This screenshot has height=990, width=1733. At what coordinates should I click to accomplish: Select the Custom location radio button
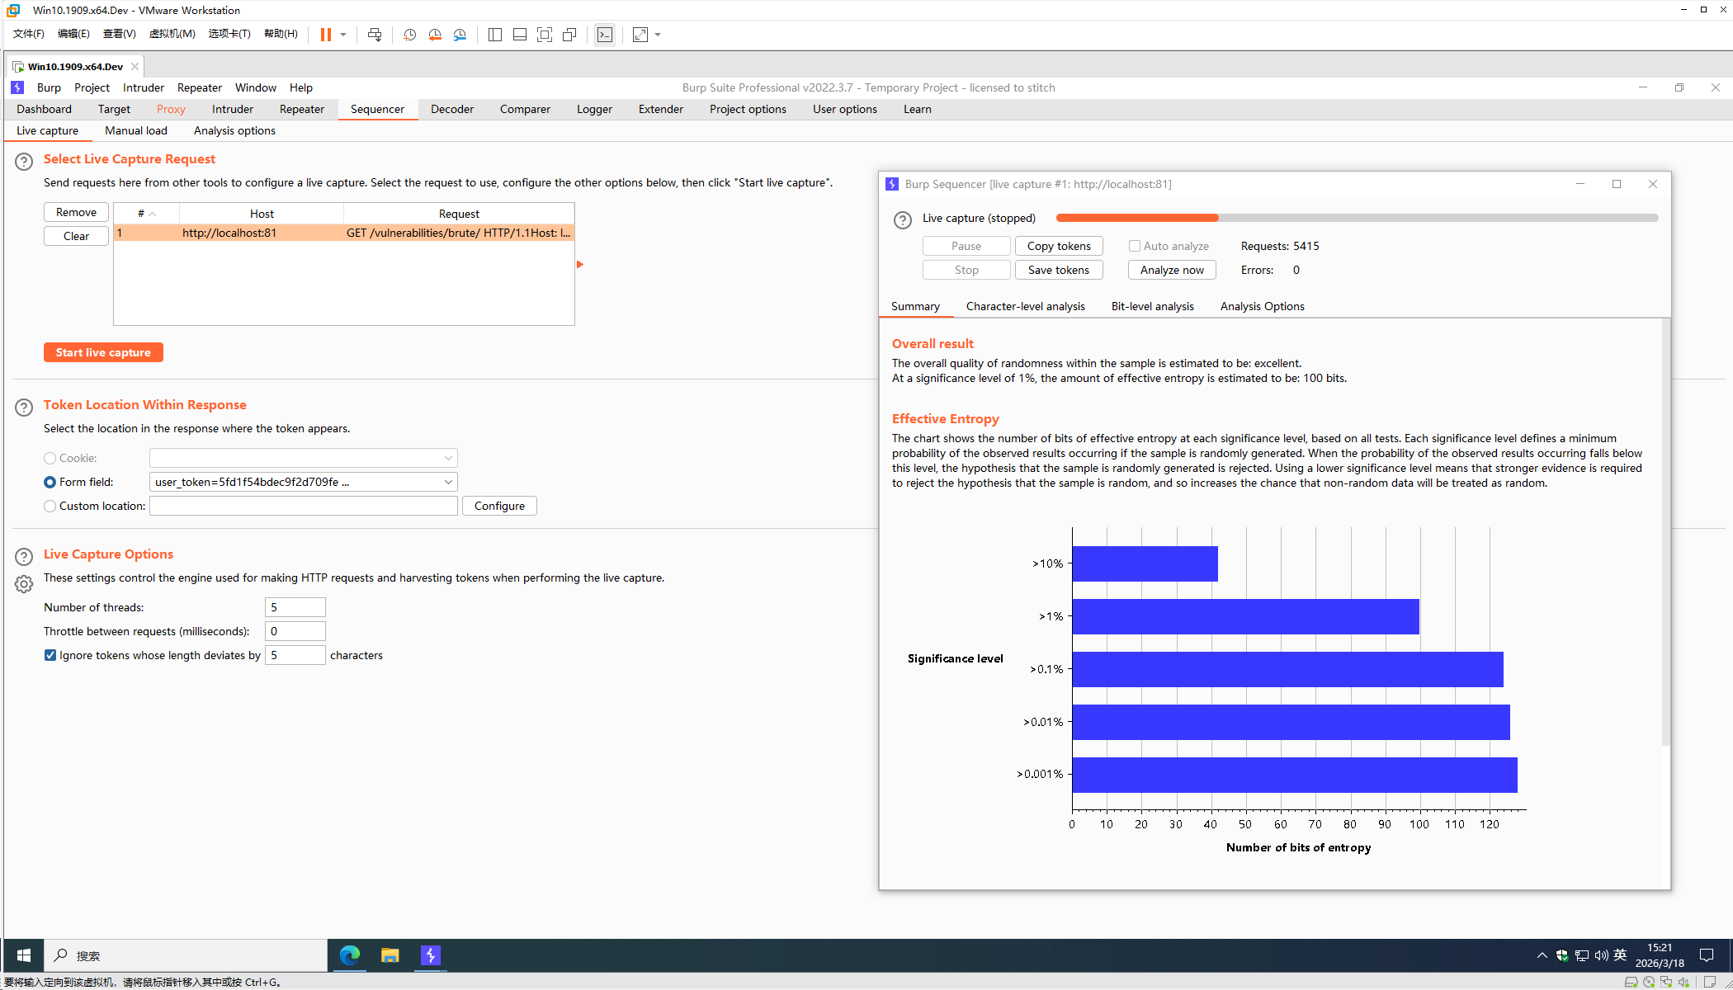pos(50,506)
